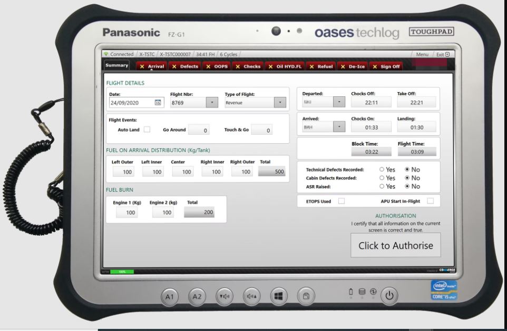Image resolution: width=507 pixels, height=331 pixels.
Task: Open the De-Ice tab
Action: (x=353, y=66)
